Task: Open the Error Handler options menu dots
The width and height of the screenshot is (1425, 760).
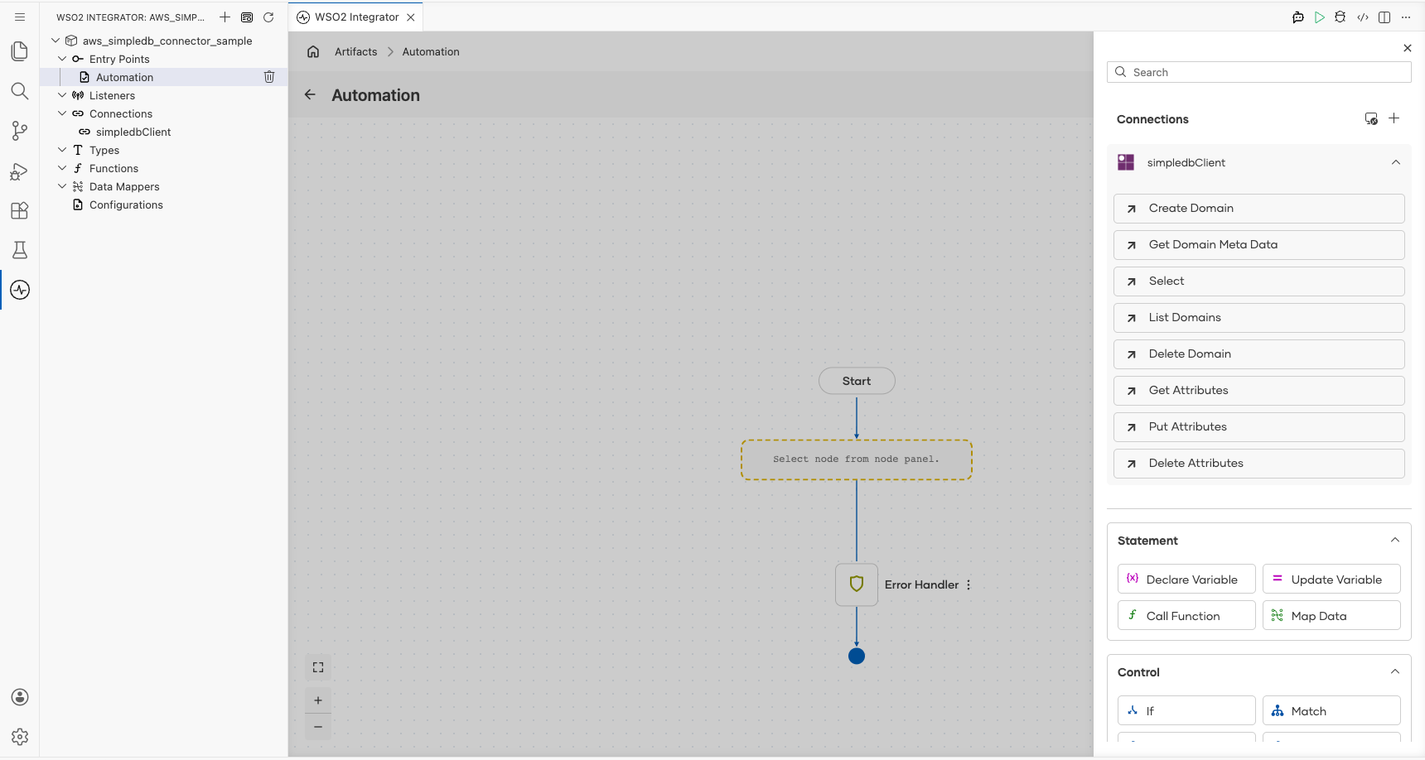Action: coord(969,584)
